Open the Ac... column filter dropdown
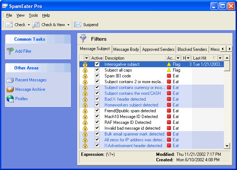The image size is (237, 170). coord(178,58)
